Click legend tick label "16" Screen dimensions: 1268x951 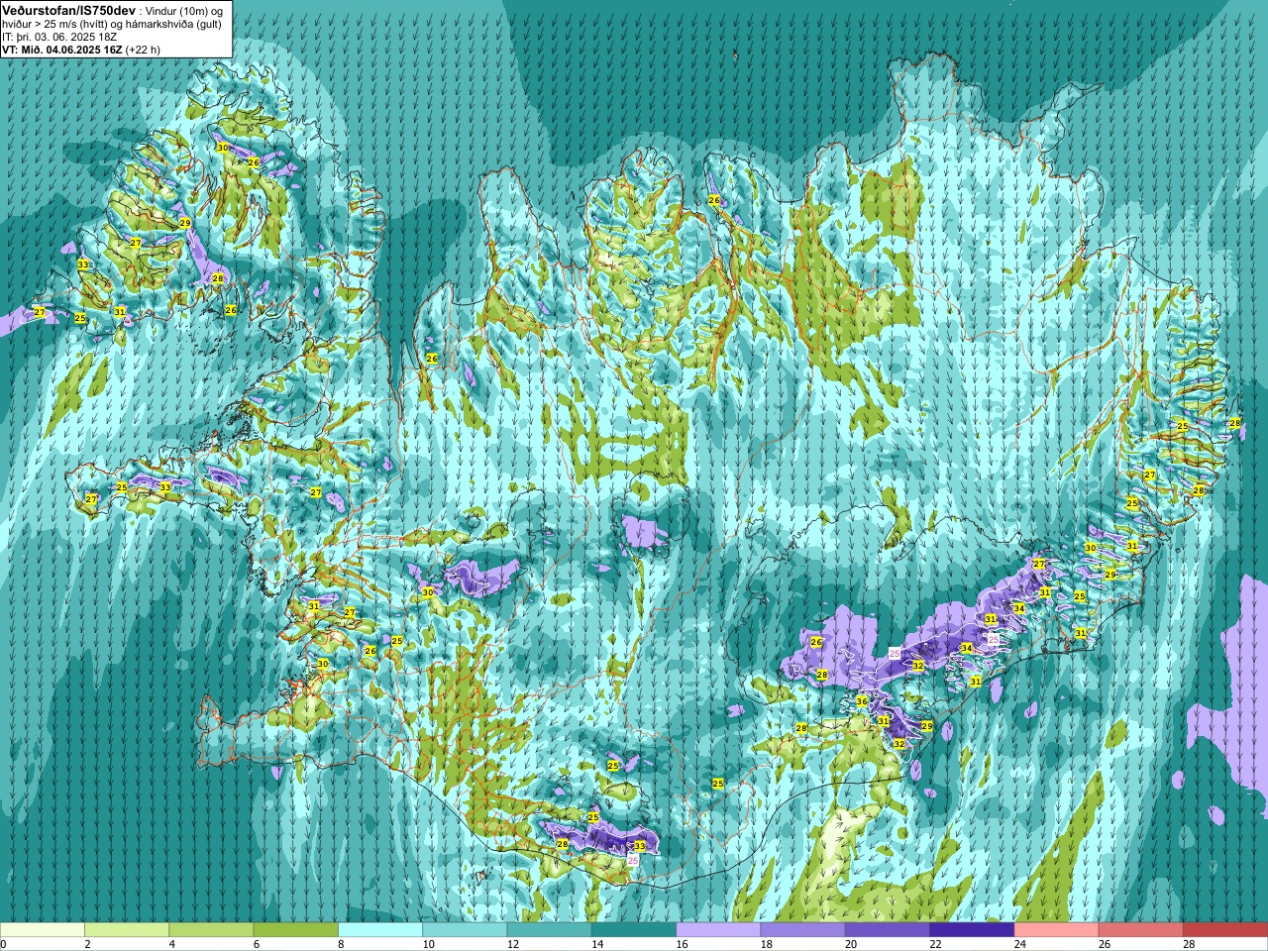point(682,944)
